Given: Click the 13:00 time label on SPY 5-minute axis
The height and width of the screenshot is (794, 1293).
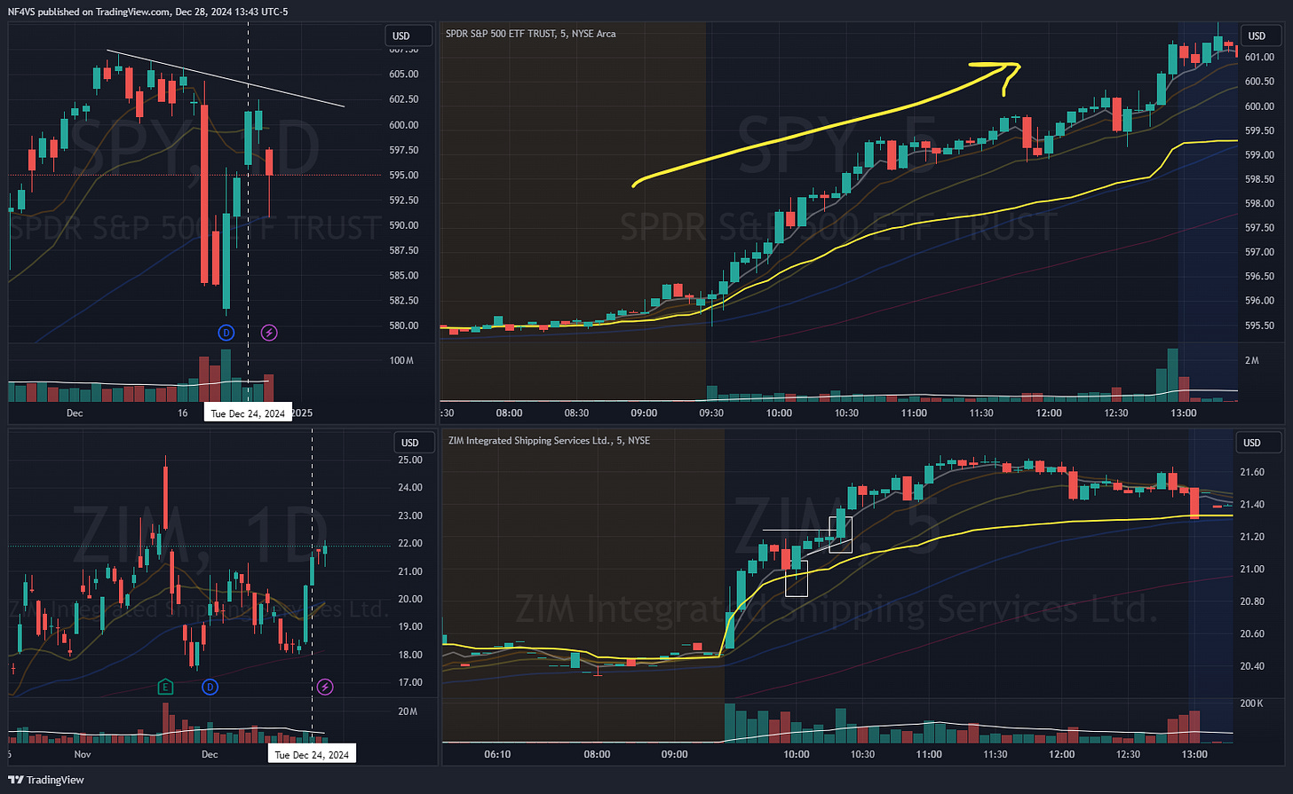Looking at the screenshot, I should coord(1184,413).
